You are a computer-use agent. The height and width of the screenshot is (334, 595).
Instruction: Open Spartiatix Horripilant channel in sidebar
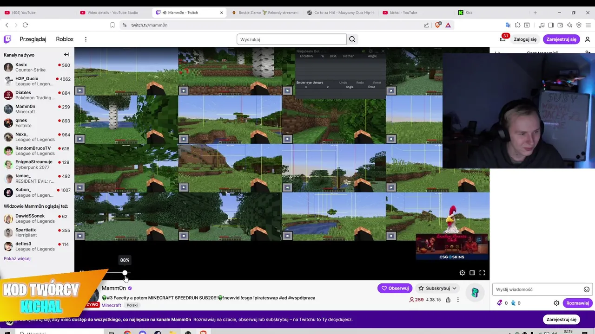coord(37,232)
